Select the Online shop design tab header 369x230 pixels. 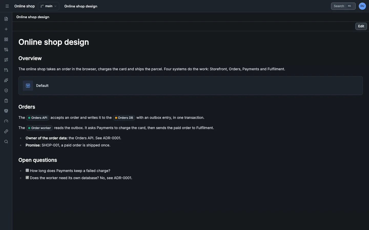coord(33,17)
